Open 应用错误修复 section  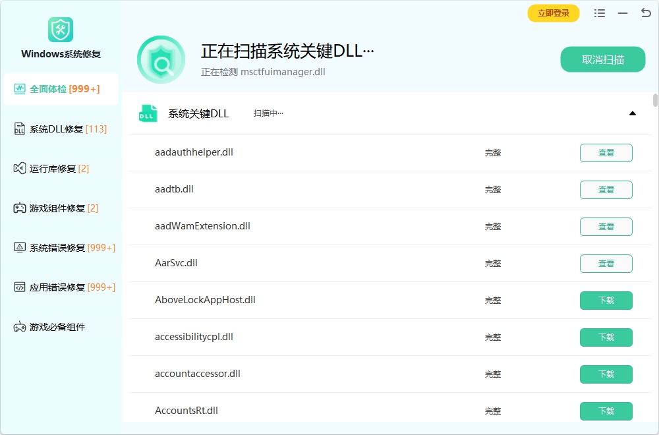[60, 287]
